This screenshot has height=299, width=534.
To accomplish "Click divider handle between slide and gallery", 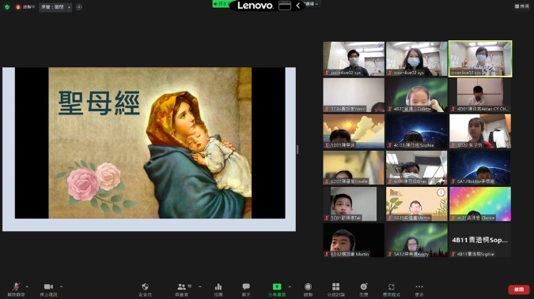I will point(297,149).
